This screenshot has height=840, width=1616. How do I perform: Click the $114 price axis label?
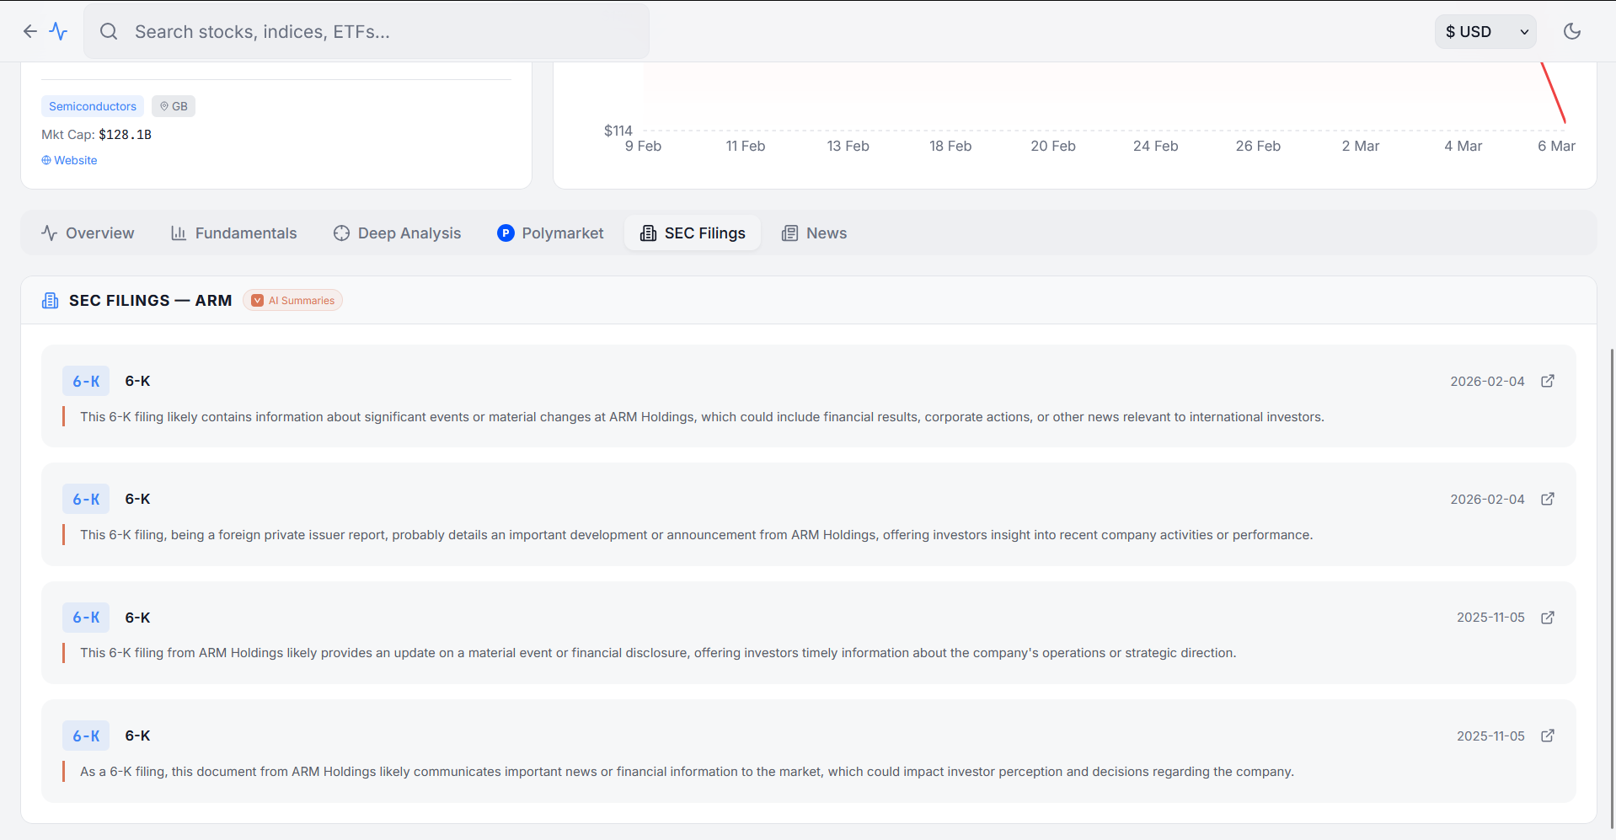tap(618, 131)
